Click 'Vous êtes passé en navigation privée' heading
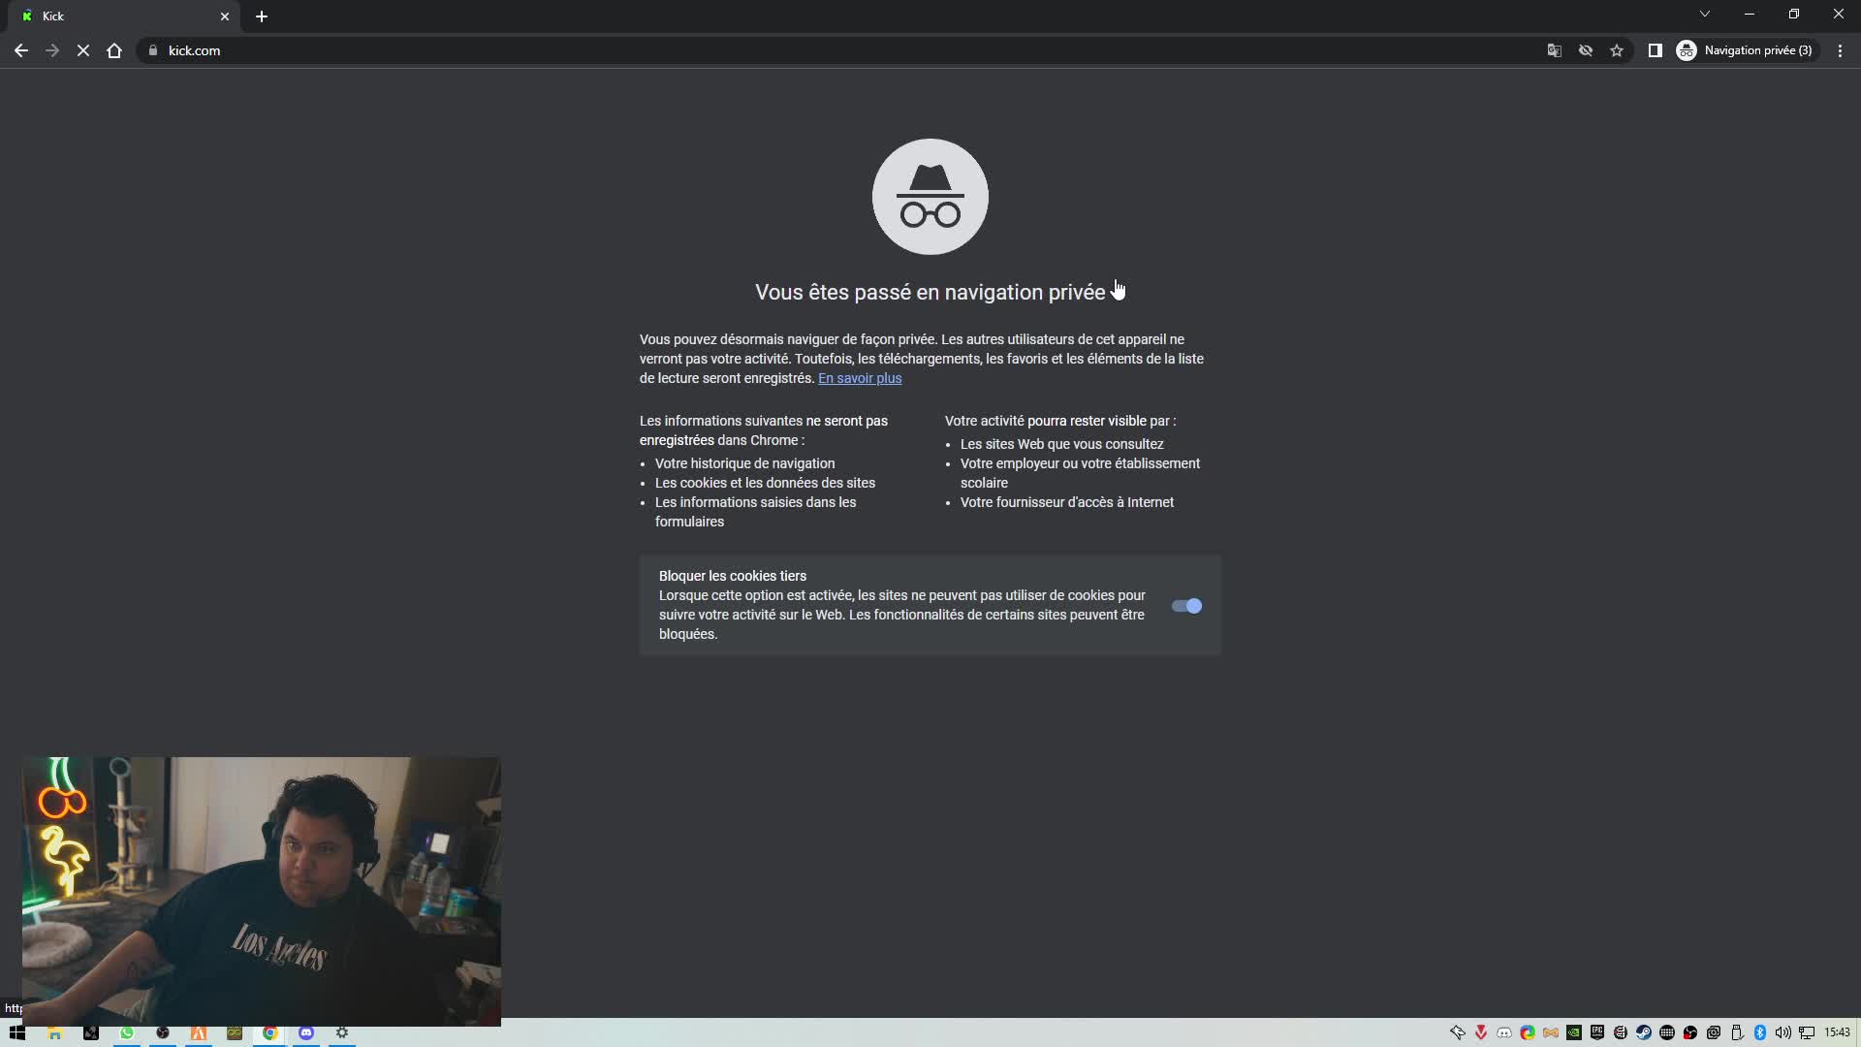1861x1047 pixels. [x=930, y=292]
